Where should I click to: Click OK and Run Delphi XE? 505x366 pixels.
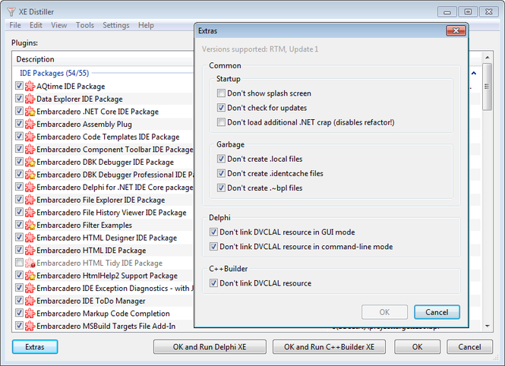tap(210, 347)
